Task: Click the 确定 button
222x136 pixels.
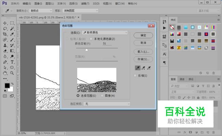Action: click(x=143, y=35)
